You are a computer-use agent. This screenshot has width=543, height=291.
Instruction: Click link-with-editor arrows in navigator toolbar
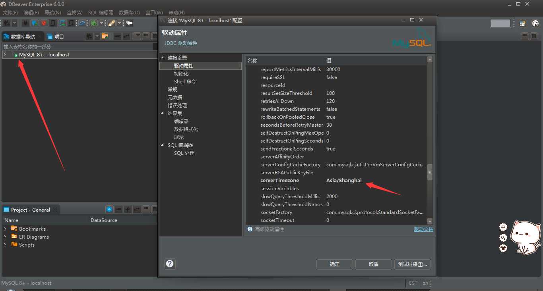126,37
